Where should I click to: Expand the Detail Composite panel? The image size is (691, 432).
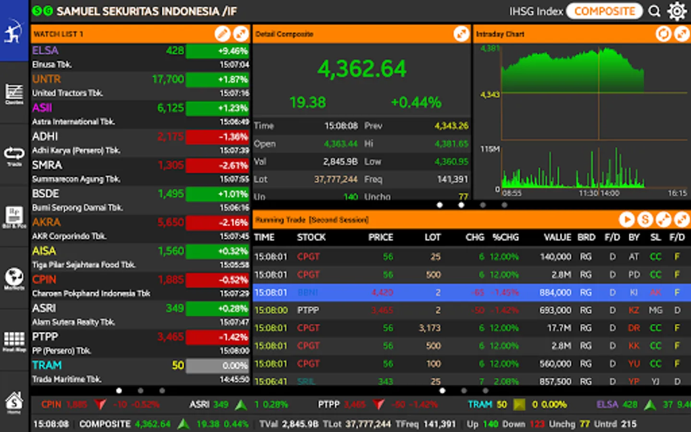point(461,34)
